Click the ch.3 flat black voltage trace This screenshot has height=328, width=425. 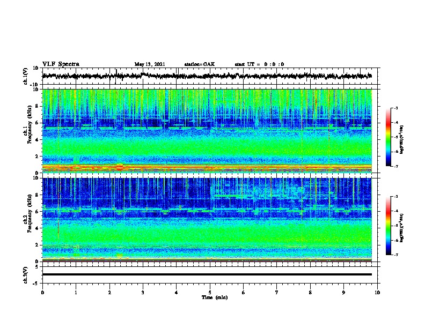[x=207, y=274]
